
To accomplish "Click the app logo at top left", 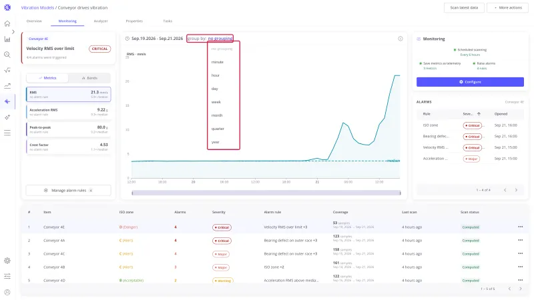I will (7, 7).
